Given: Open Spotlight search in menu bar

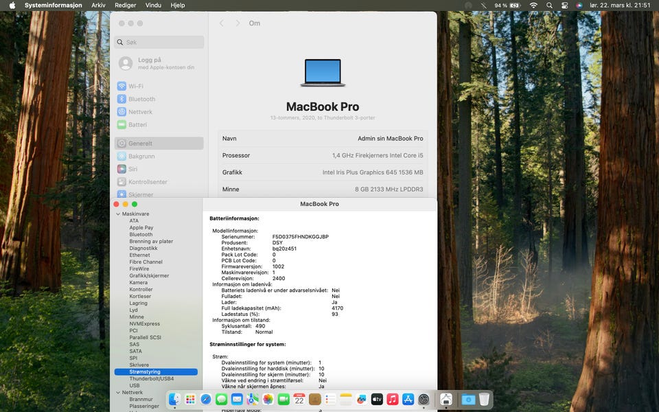Looking at the screenshot, I should (x=549, y=5).
